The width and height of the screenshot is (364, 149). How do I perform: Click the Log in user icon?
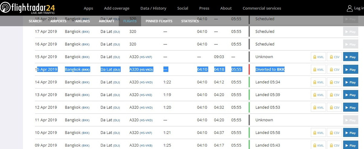coord(349,8)
